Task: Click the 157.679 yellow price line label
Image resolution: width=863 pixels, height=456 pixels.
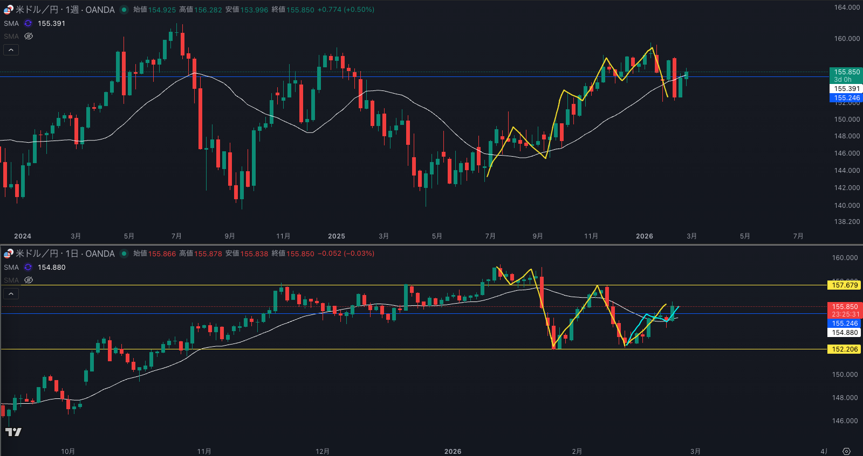Action: [844, 285]
